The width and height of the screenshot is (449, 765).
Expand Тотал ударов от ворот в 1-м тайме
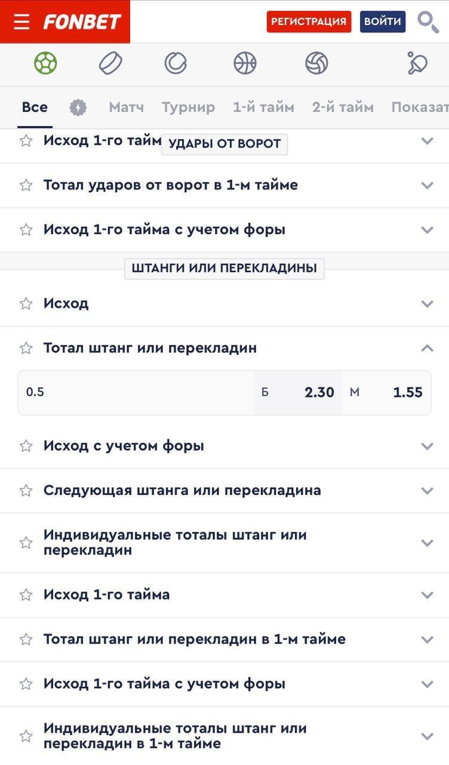(x=427, y=185)
